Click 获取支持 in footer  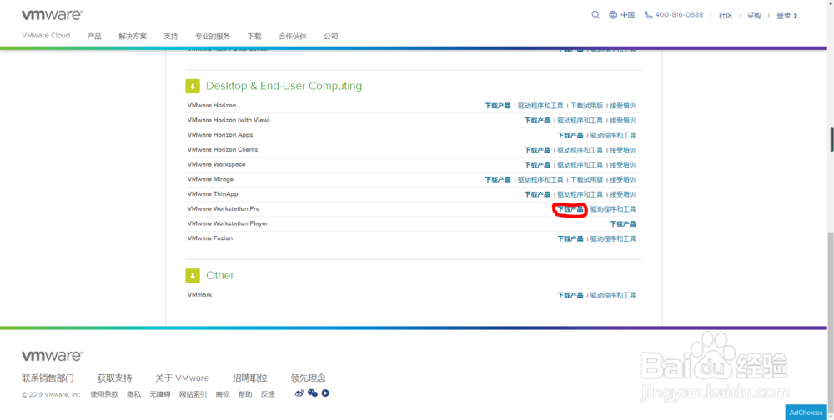[114, 378]
